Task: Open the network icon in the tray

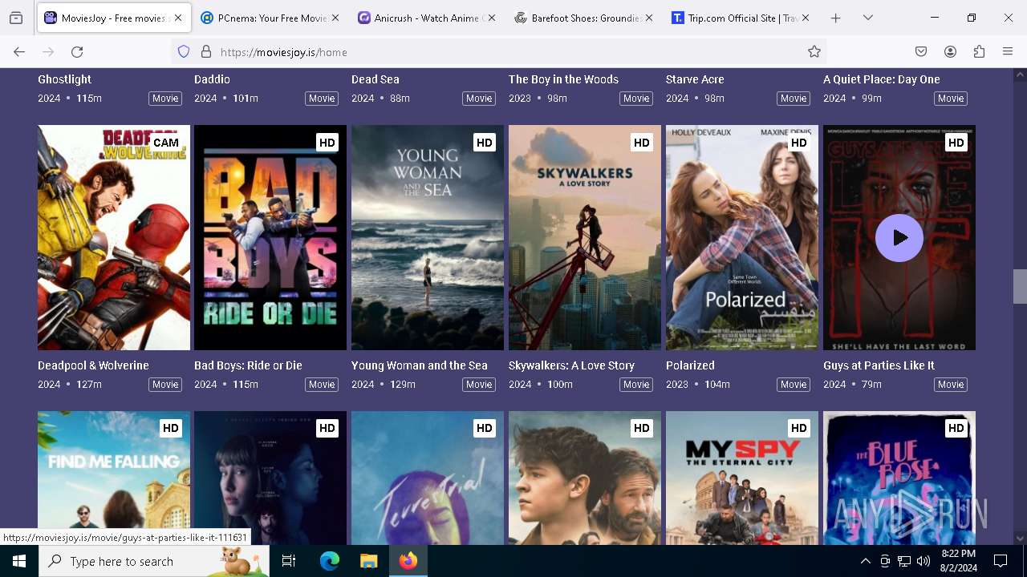Action: point(904,561)
